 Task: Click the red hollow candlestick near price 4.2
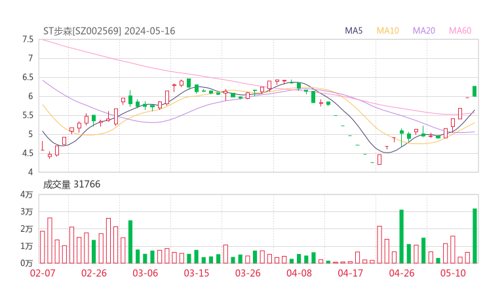[379, 160]
